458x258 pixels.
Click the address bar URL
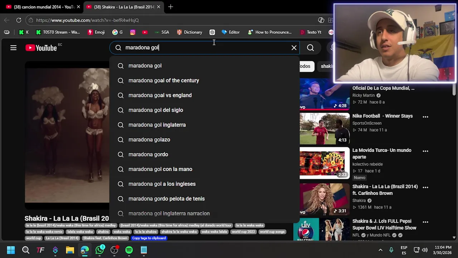click(87, 20)
